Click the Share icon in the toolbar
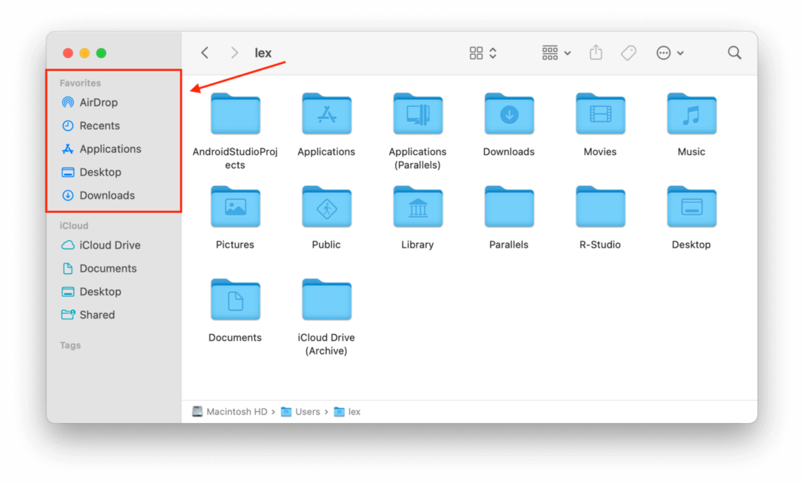804x484 pixels. coord(595,52)
